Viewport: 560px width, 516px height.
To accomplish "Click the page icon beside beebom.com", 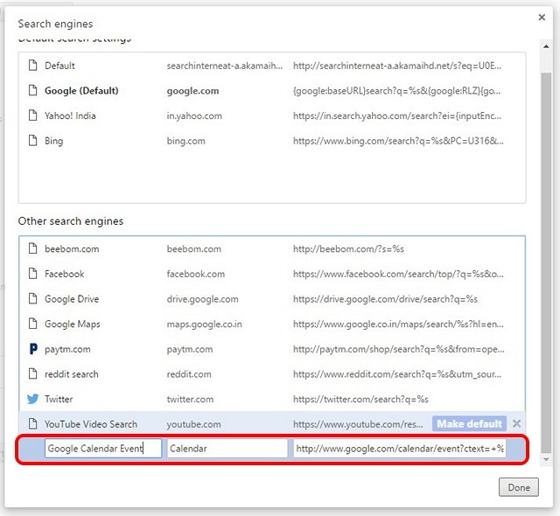I will point(33,248).
